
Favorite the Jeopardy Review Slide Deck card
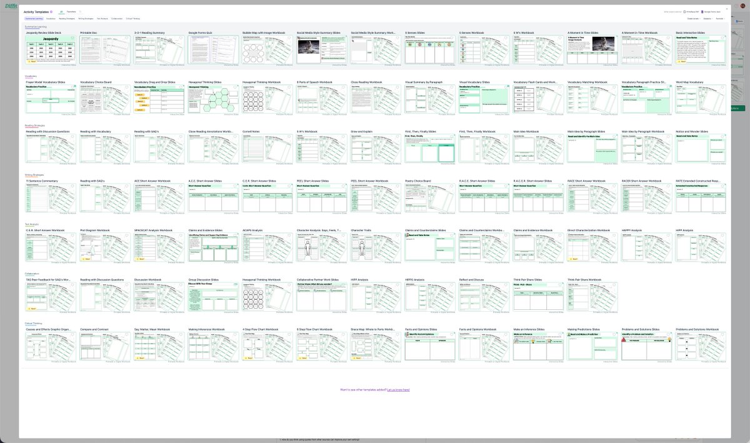tap(72, 38)
